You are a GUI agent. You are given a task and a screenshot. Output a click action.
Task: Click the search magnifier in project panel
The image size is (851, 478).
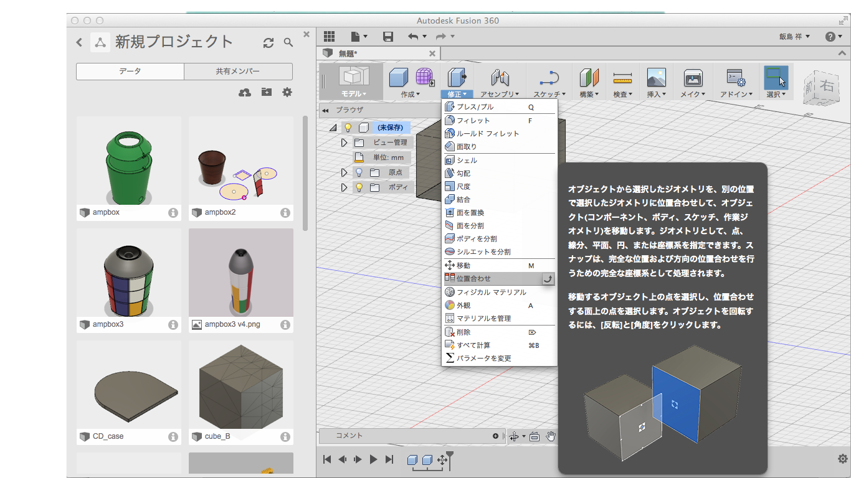point(288,42)
